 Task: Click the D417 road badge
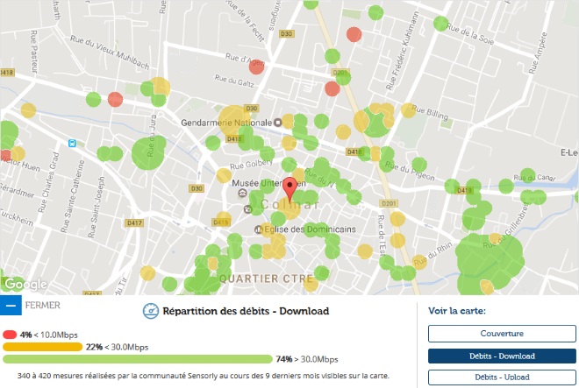(x=134, y=223)
